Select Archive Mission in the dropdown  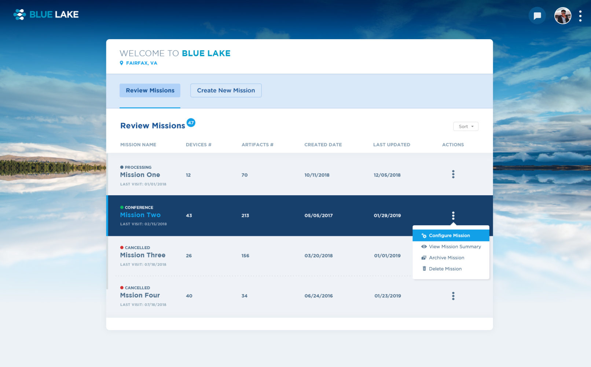(446, 258)
